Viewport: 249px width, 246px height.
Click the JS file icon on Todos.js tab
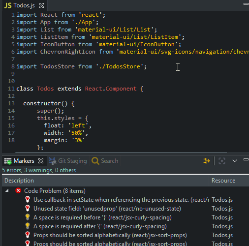click(x=8, y=5)
